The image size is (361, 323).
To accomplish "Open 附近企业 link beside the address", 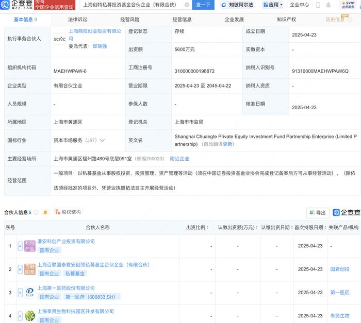I will click(x=179, y=159).
